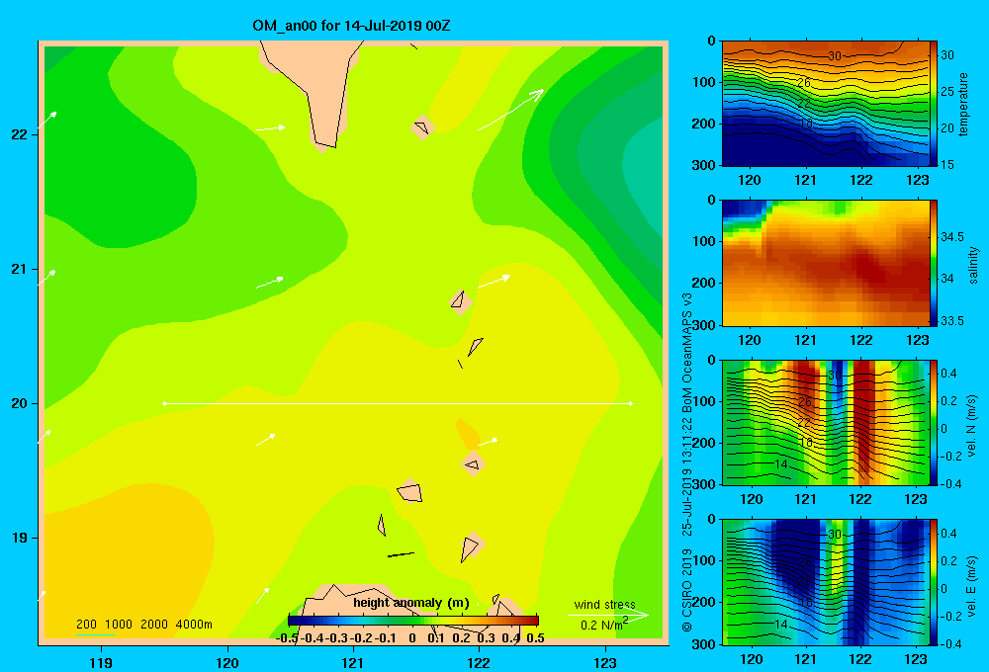Click the large wind arrow in map's northeast
This screenshot has height=672, width=989.
[510, 111]
